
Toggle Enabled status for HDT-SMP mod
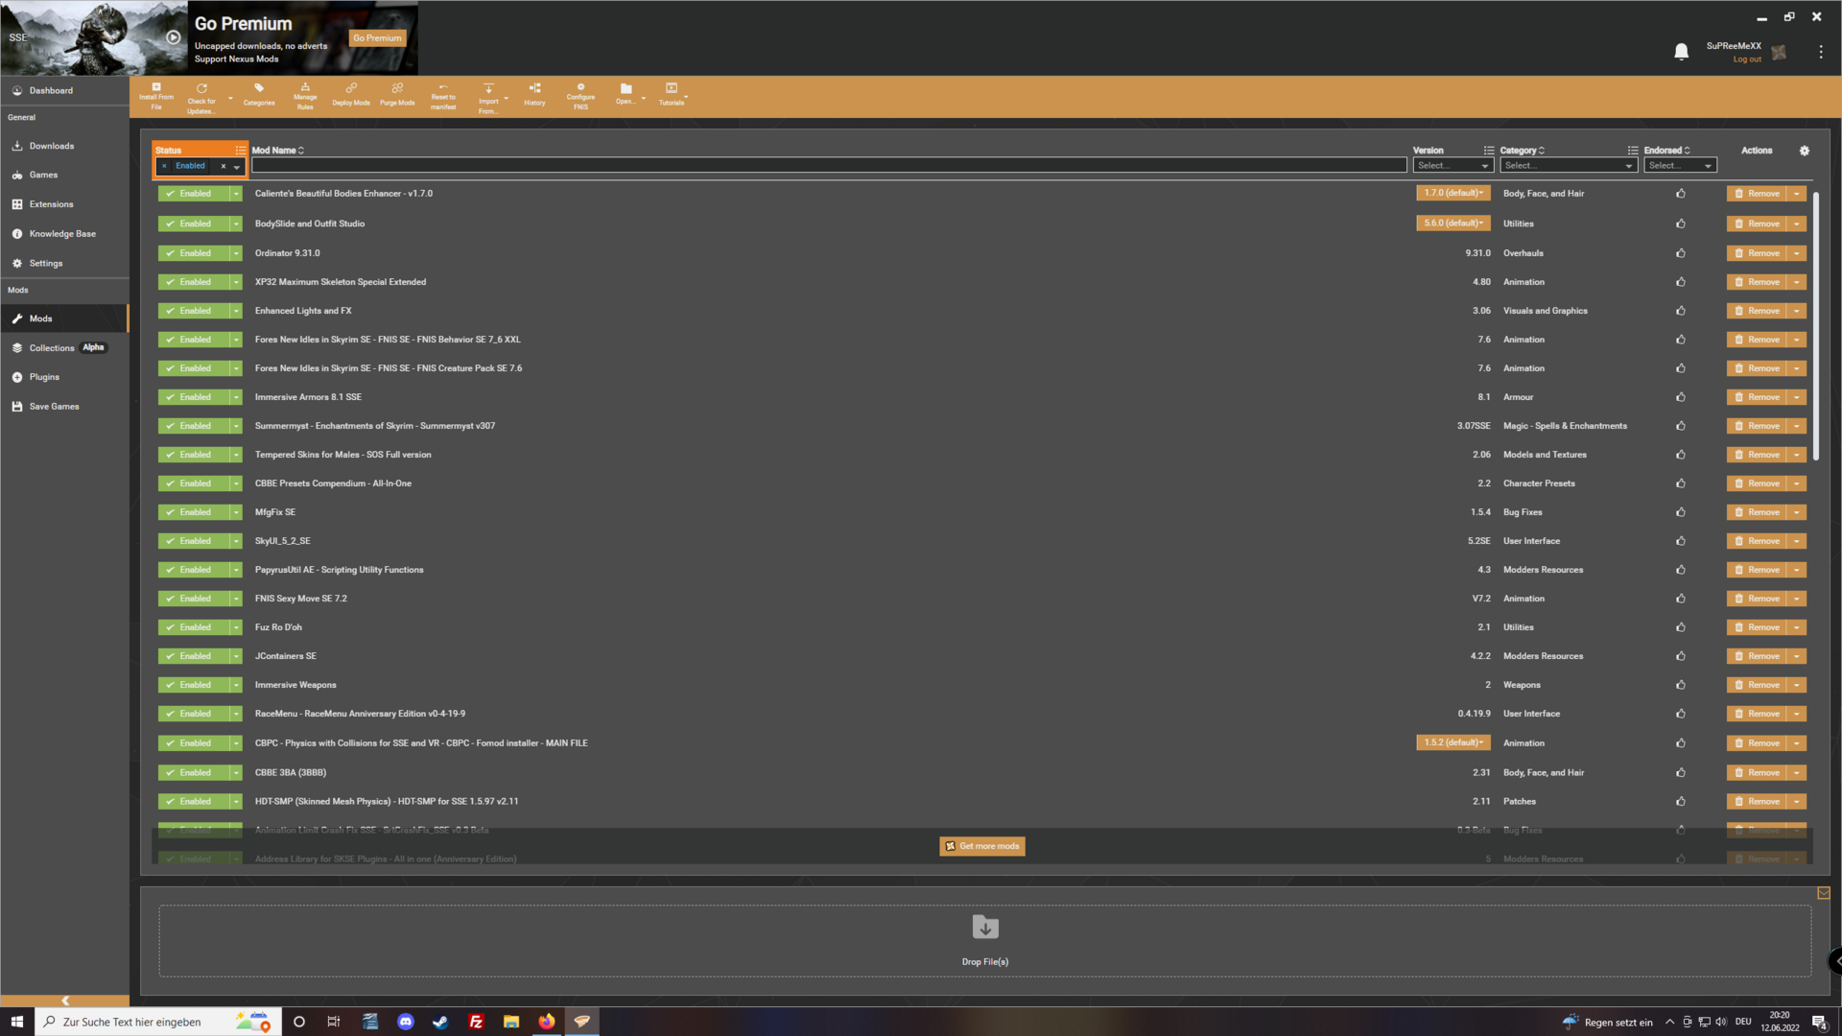(x=194, y=801)
